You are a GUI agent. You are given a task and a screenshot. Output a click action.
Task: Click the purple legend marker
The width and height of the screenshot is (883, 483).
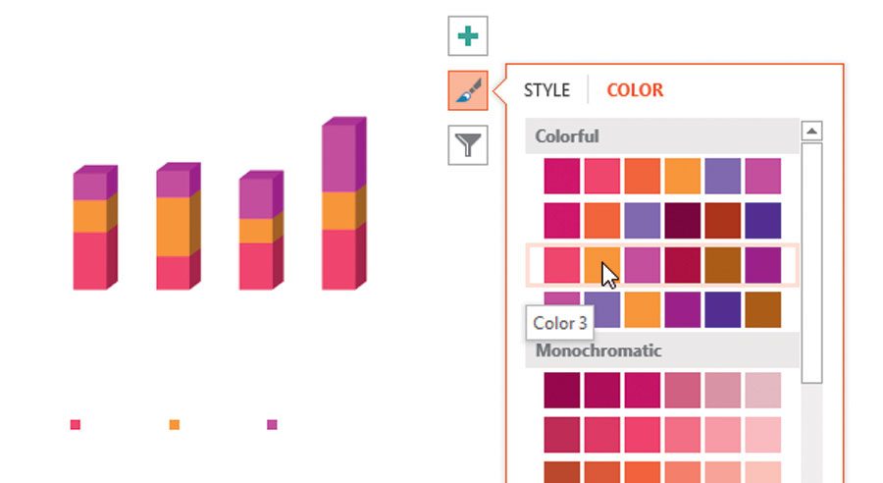pos(272,424)
